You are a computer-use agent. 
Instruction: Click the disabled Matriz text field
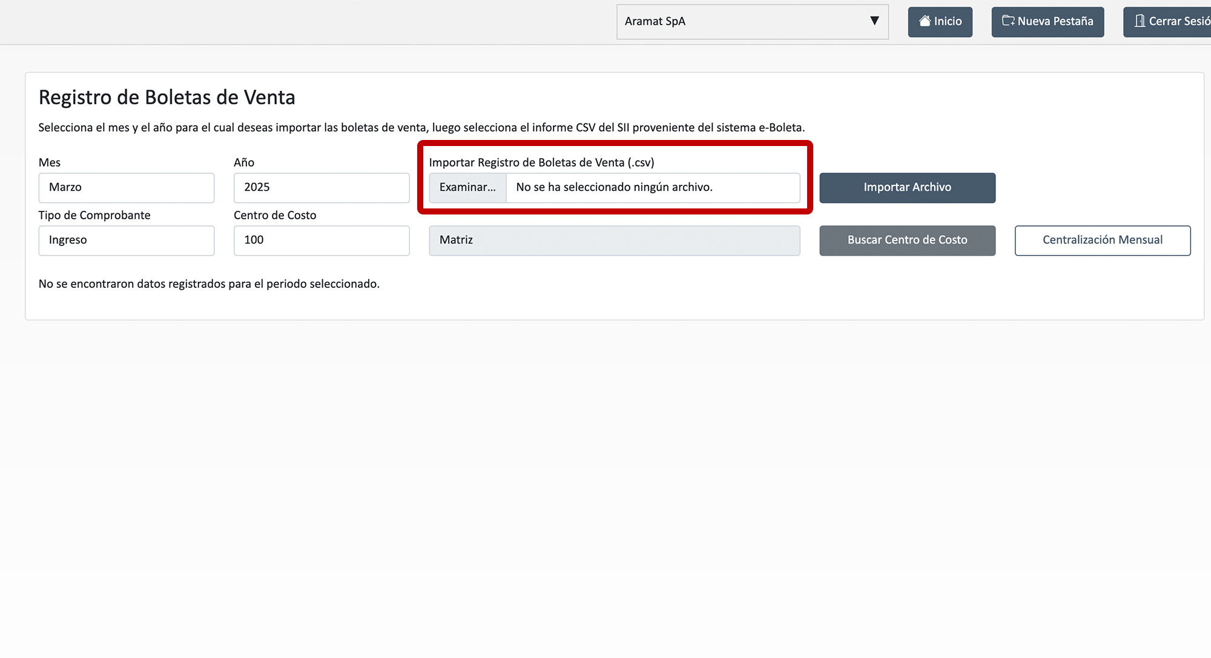pos(614,241)
